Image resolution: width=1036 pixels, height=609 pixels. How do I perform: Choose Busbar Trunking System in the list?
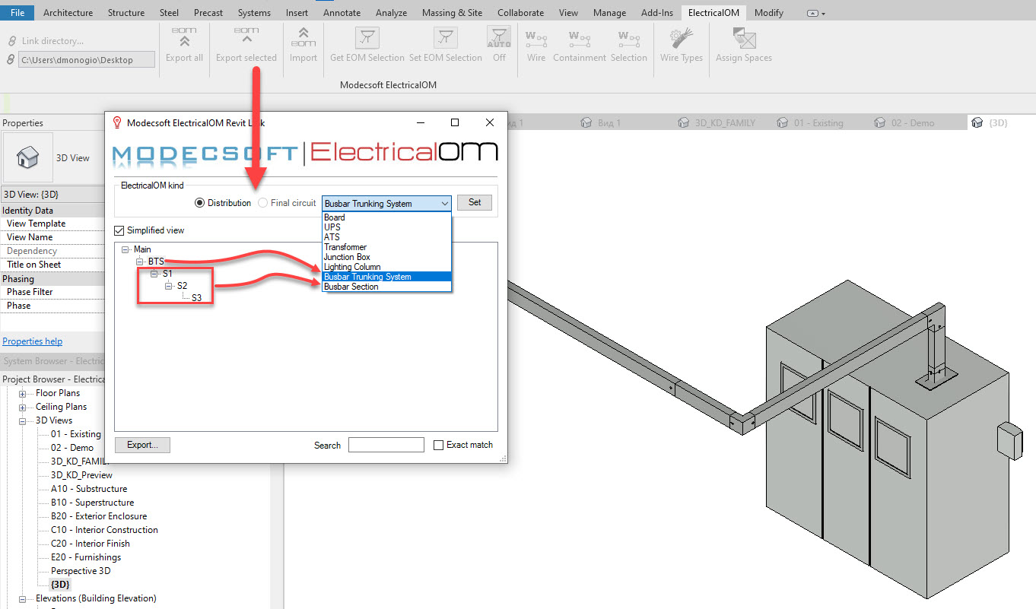pos(387,277)
